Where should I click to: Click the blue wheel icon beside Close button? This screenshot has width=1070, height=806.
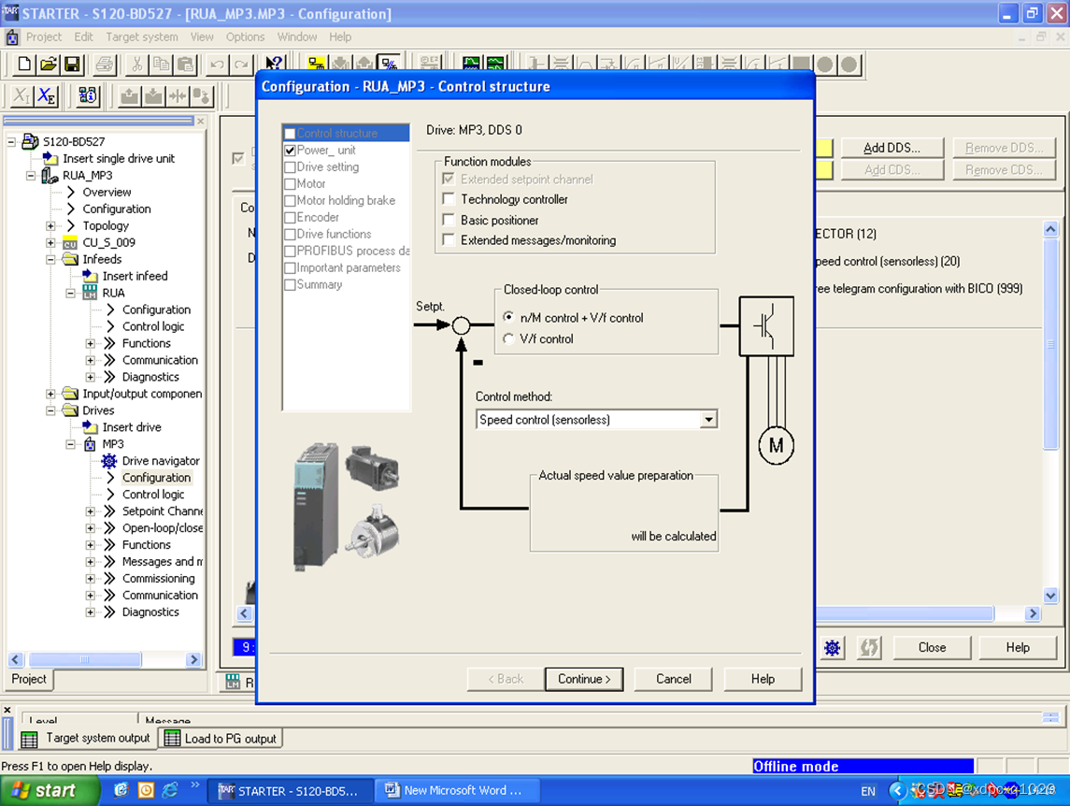pos(832,647)
